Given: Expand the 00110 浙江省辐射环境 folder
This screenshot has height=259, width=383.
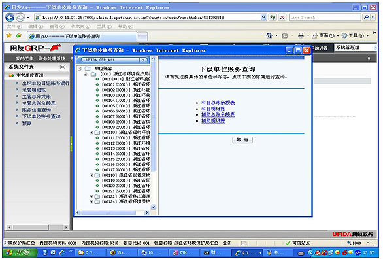Looking at the screenshot, I should (91, 132).
